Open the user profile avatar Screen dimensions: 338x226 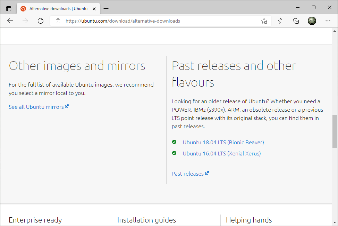312,21
